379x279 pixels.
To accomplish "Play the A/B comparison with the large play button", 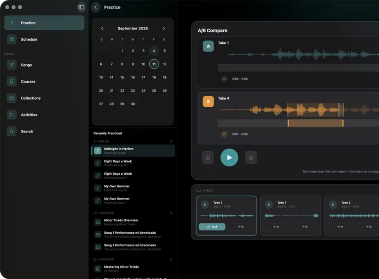I will pyautogui.click(x=229, y=158).
